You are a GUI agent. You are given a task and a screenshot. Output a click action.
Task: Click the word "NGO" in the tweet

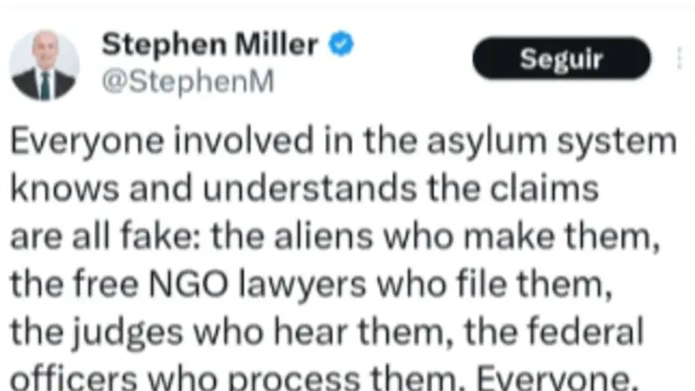tap(188, 283)
